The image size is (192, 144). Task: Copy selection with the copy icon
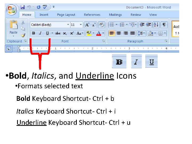coord(23,29)
